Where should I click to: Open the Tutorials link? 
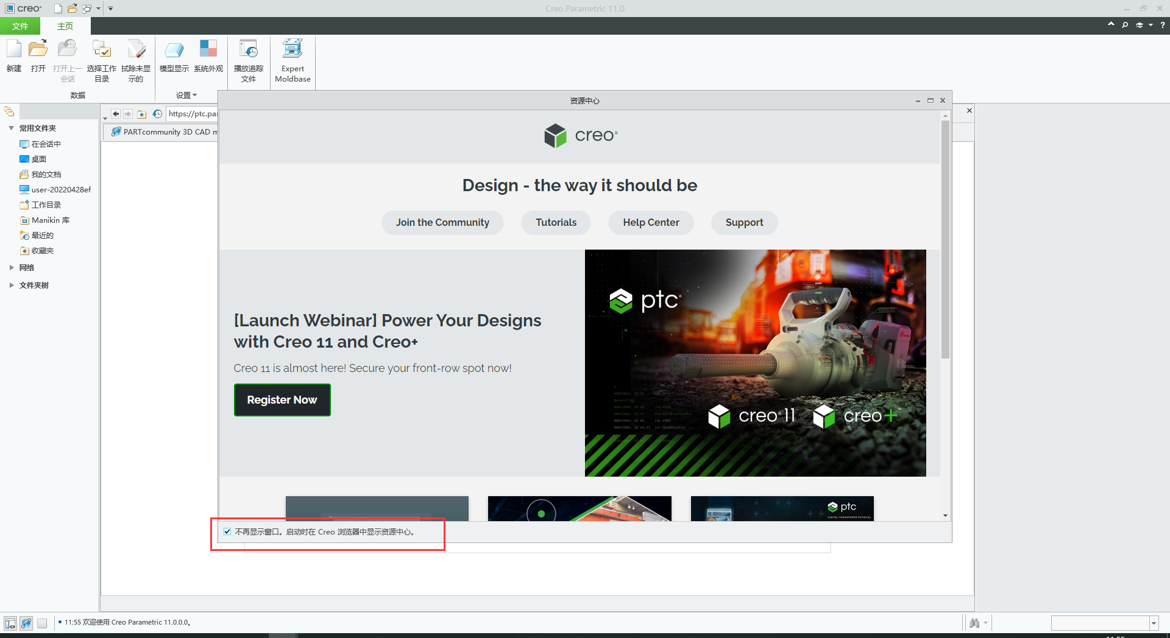[x=555, y=222]
